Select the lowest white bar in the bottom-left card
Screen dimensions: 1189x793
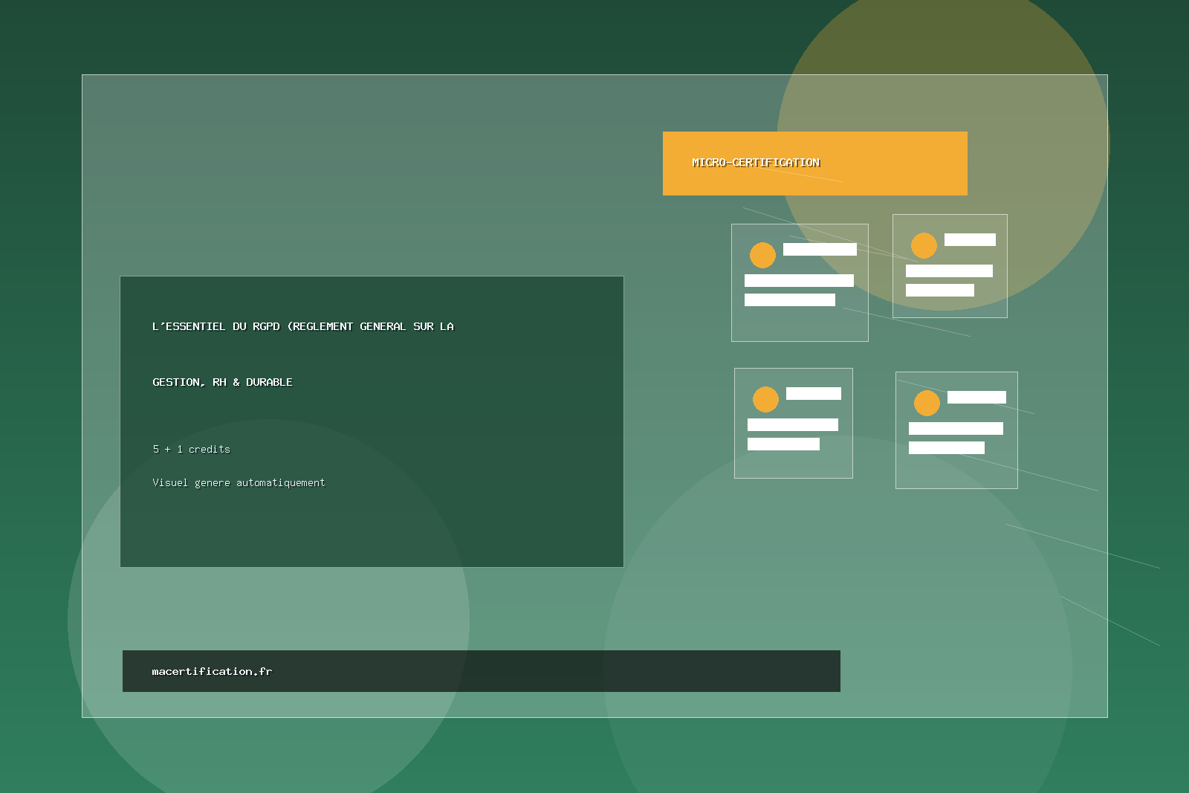coord(783,444)
